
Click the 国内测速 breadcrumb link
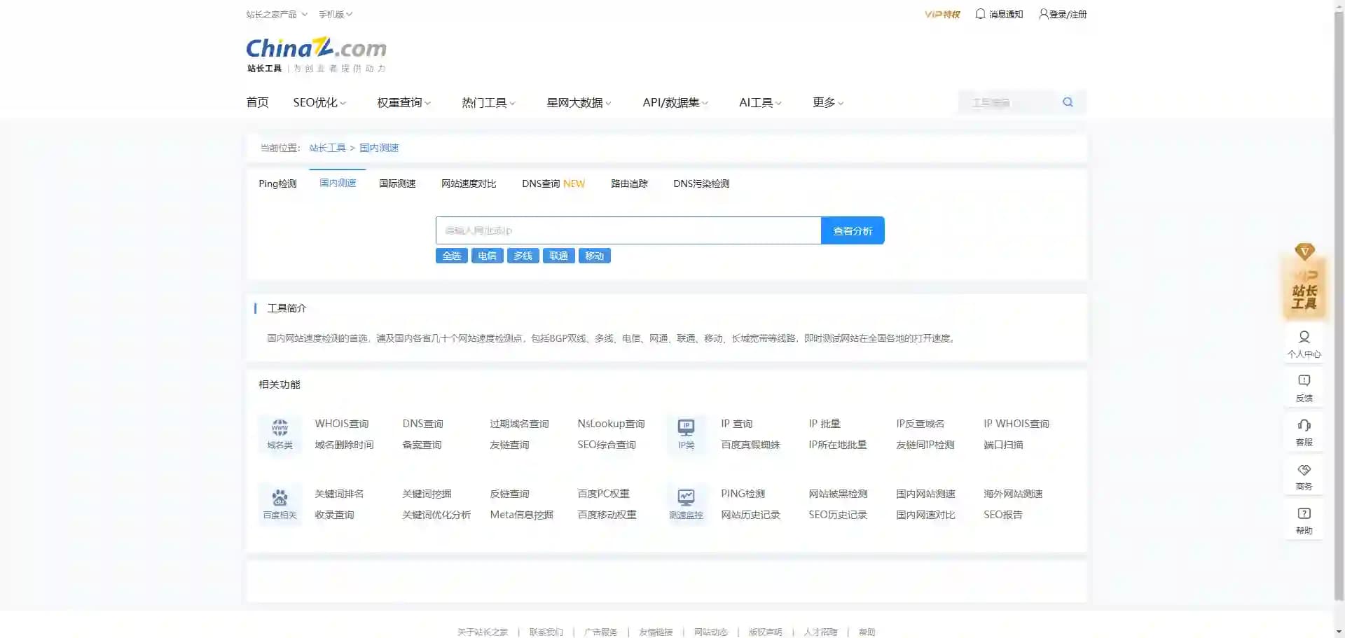coord(379,148)
